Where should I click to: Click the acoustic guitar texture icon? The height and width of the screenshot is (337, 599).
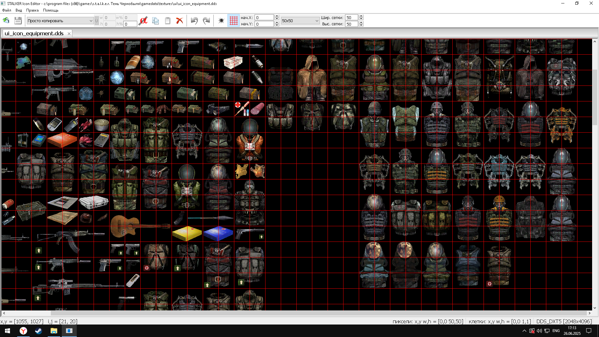point(140,226)
